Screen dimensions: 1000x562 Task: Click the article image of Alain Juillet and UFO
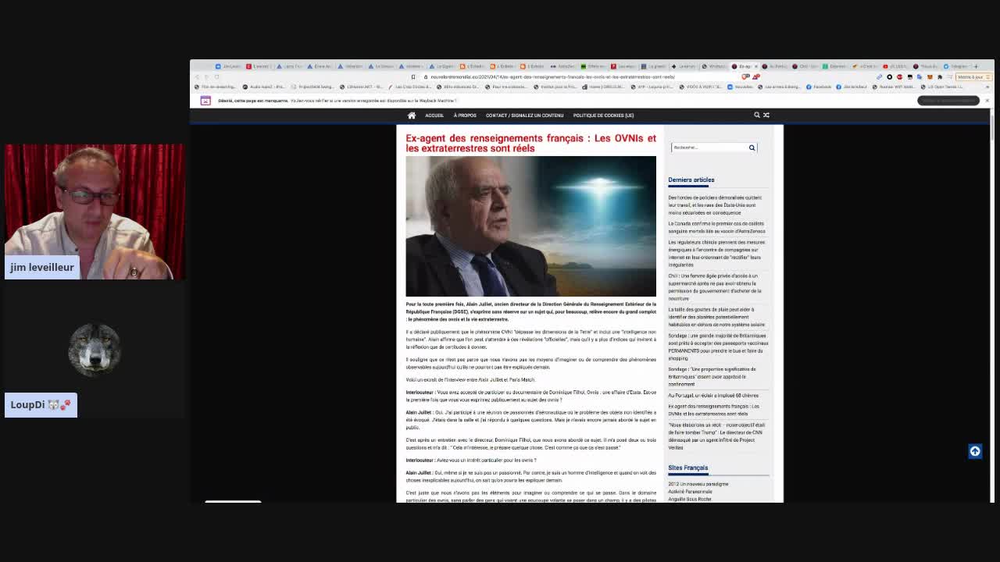530,226
